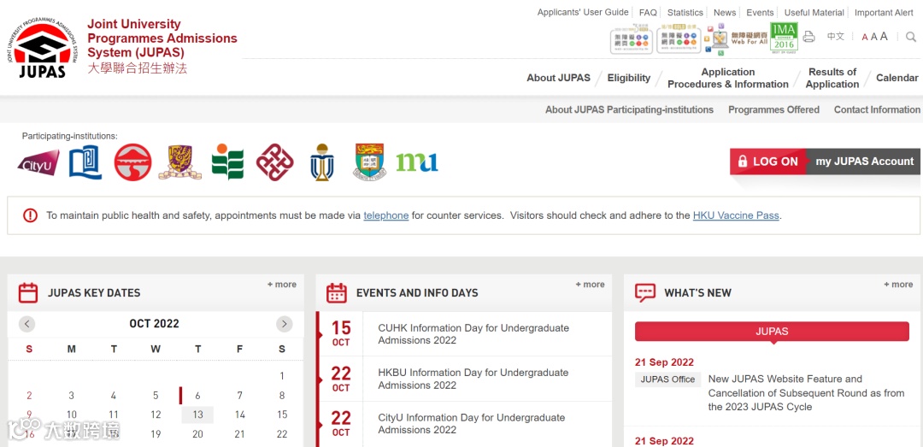Viewport: 923px width, 447px height.
Task: Go to next month in calendar
Action: click(x=285, y=324)
